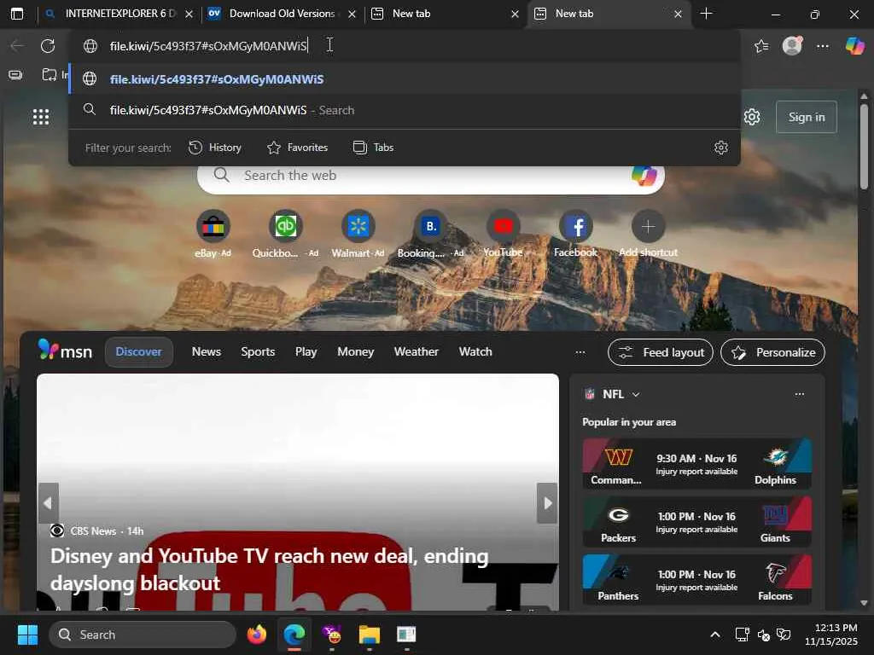Viewport: 874px width, 655px height.
Task: Expand the NFL league dropdown
Action: [636, 394]
